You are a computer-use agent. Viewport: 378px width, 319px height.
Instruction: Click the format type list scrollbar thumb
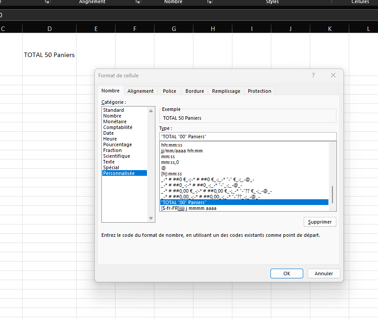(x=332, y=194)
